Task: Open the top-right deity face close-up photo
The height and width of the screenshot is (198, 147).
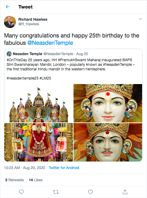Action: [108, 103]
